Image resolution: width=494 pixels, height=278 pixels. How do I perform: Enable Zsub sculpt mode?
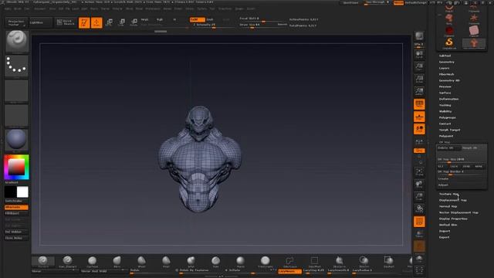[210, 19]
